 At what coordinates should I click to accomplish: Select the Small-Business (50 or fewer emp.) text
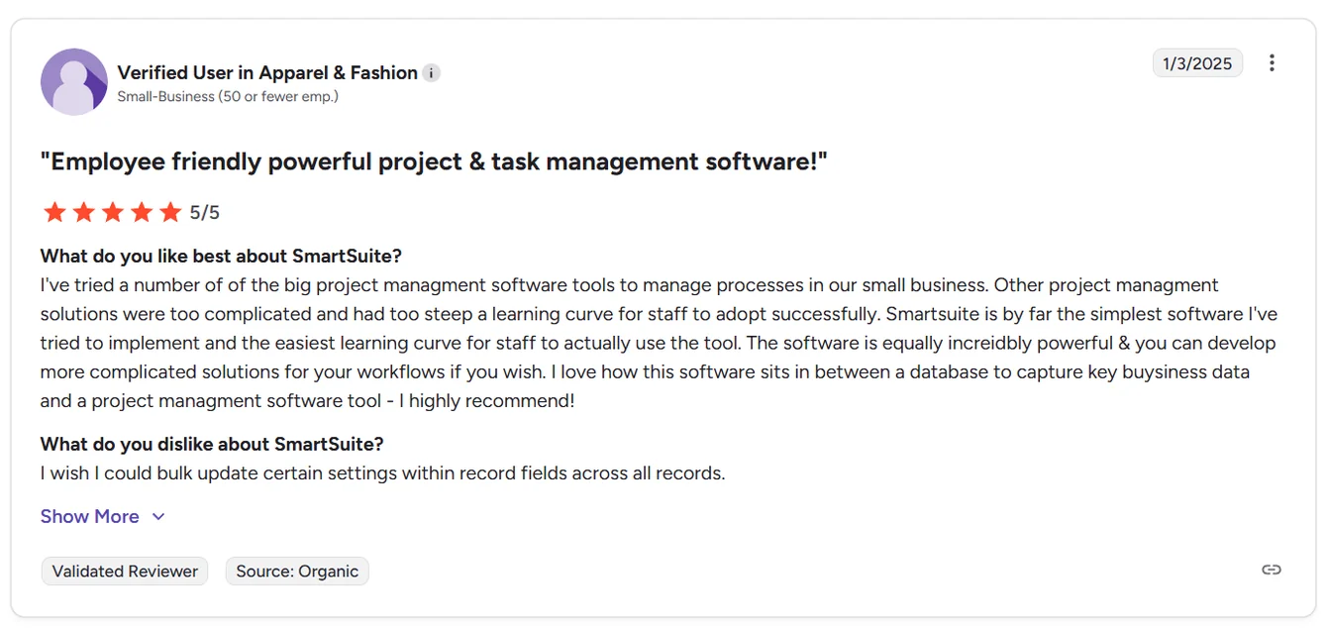click(228, 97)
